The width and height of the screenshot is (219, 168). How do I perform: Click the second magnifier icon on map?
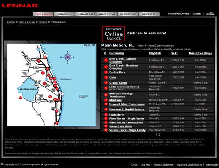[x=89, y=46]
